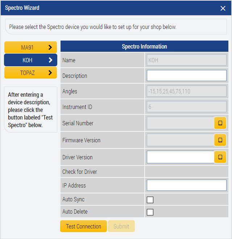Click the KOH device chevron arrow
This screenshot has height=239, width=232.
tap(50, 60)
